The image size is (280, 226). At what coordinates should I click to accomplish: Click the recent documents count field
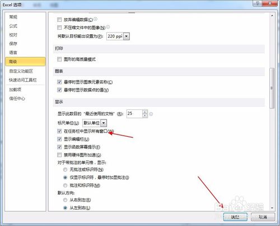coord(134,114)
